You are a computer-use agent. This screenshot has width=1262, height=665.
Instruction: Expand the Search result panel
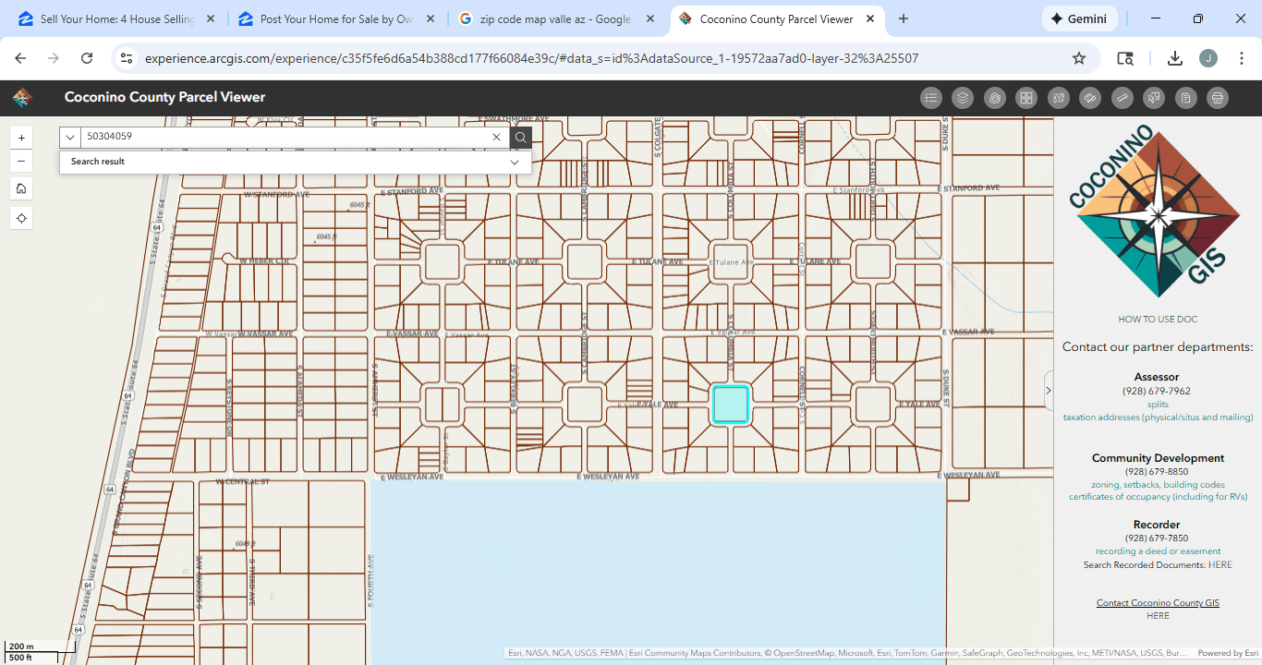point(515,162)
